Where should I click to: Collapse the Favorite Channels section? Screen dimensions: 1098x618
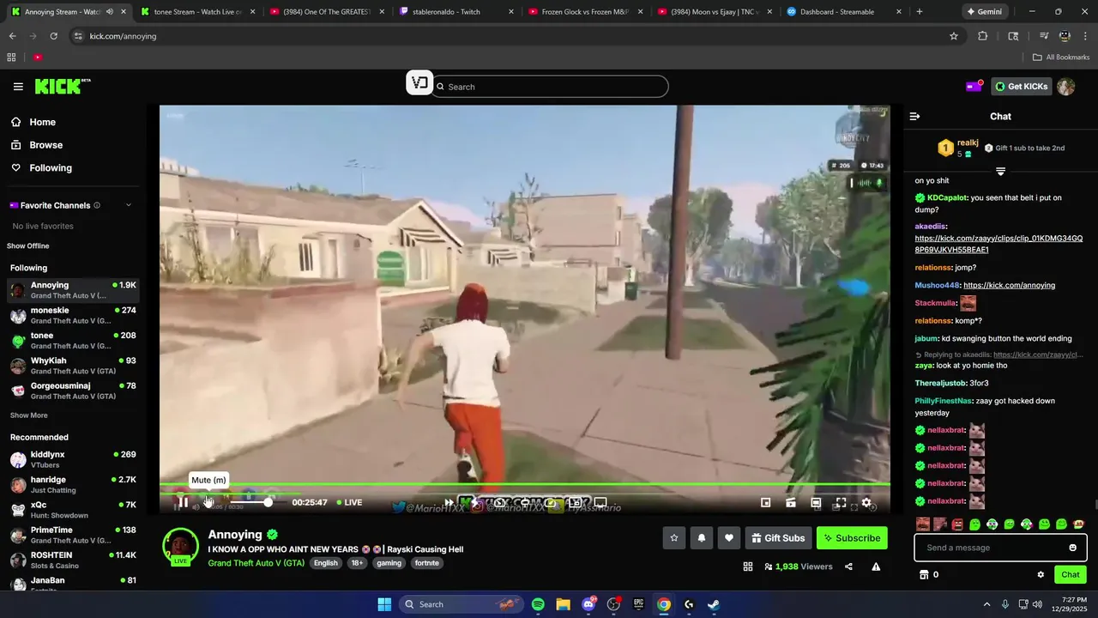(x=129, y=205)
